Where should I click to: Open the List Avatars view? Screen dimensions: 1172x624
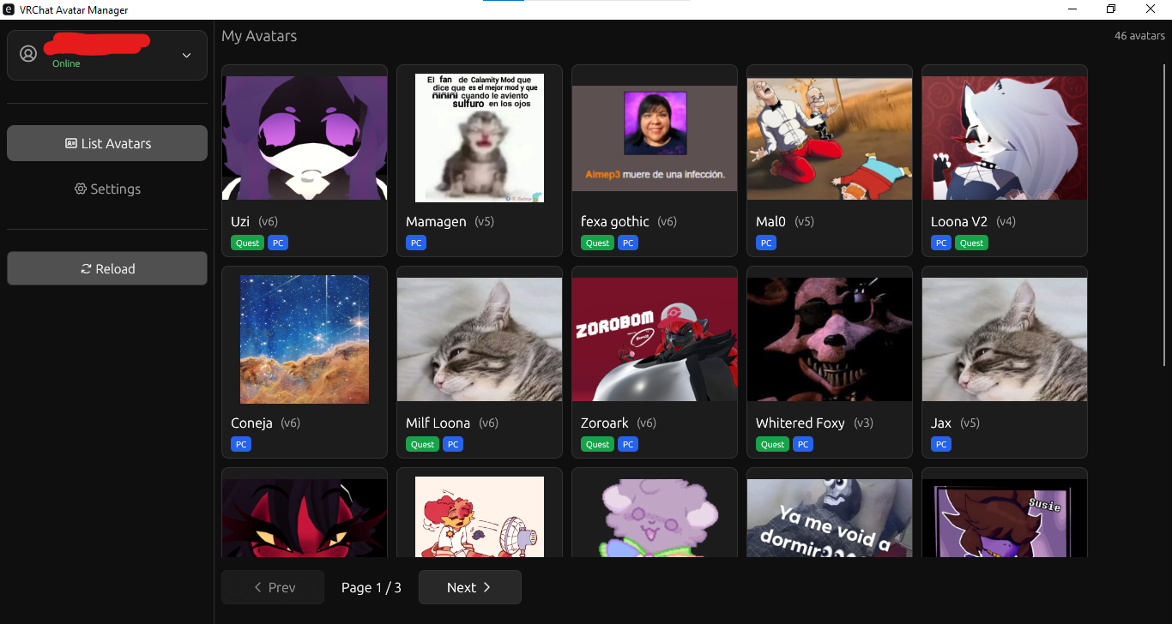pyautogui.click(x=107, y=143)
